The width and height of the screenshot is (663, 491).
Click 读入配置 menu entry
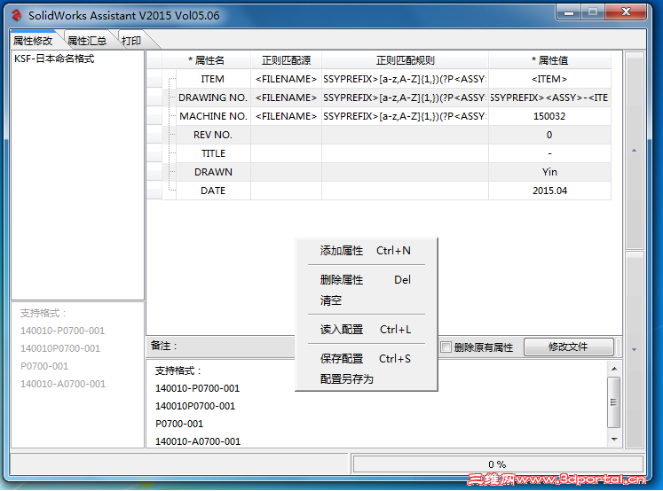click(366, 330)
